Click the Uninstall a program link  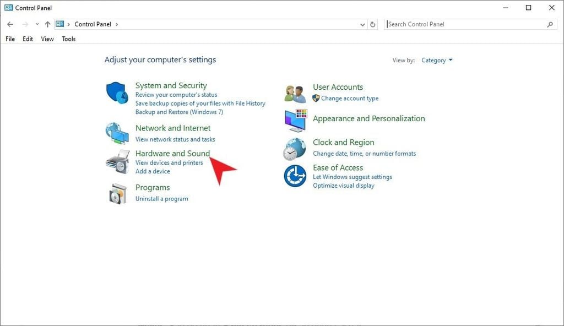(x=162, y=198)
